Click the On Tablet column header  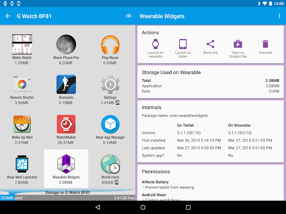(185, 125)
